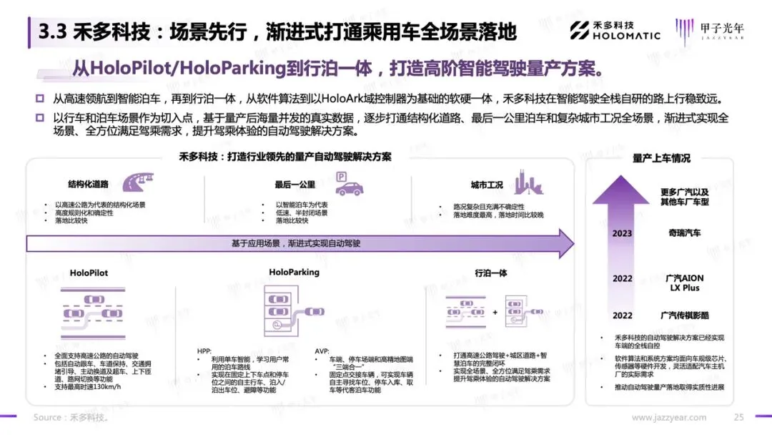Click the heading 禾多科技:打造行业领先的量产自动驾驶解决方案
772x435 pixels.
tap(285, 157)
